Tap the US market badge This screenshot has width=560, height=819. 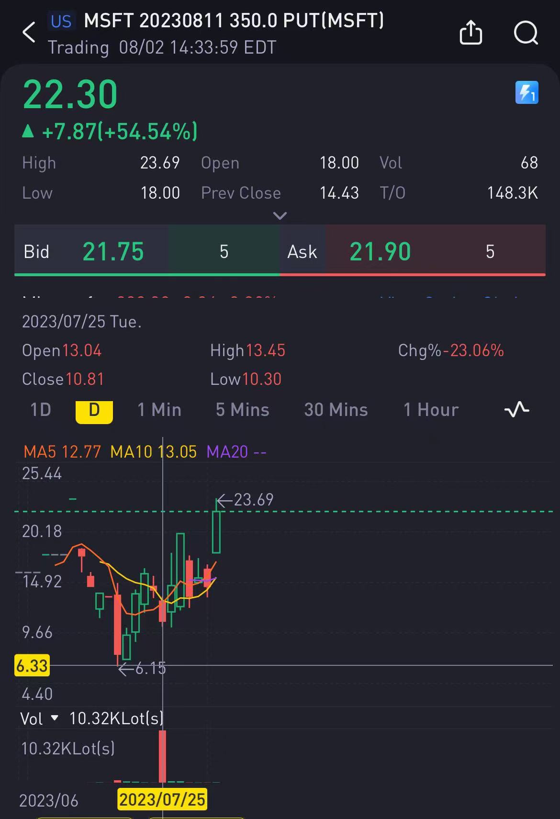(61, 22)
